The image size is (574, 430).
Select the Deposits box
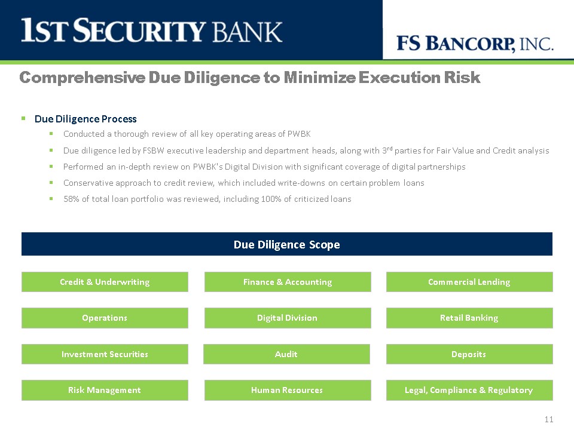click(469, 354)
